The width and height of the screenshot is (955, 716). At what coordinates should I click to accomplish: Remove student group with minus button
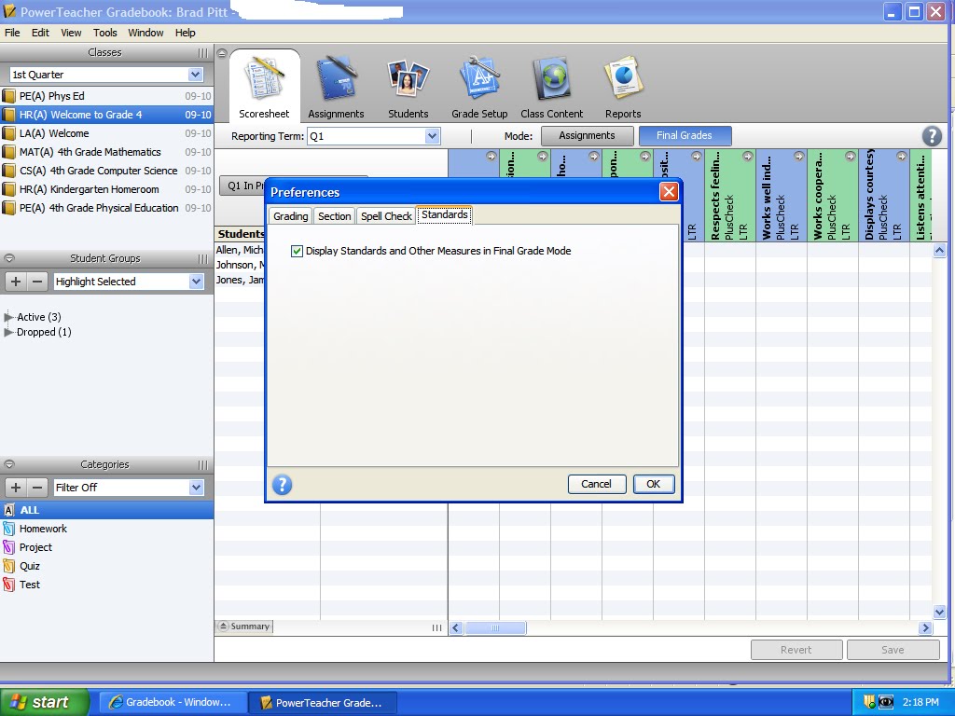pos(37,282)
